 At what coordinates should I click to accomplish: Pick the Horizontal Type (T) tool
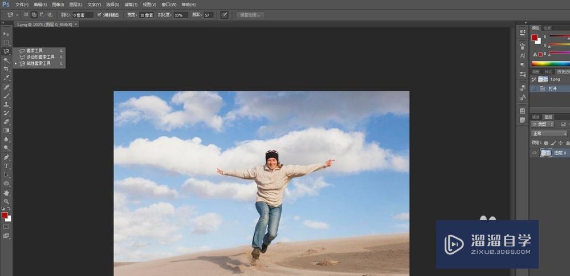click(6, 166)
